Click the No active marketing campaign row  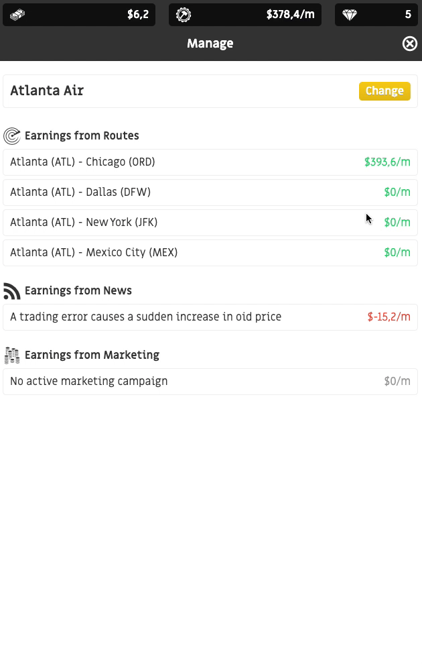[210, 382]
